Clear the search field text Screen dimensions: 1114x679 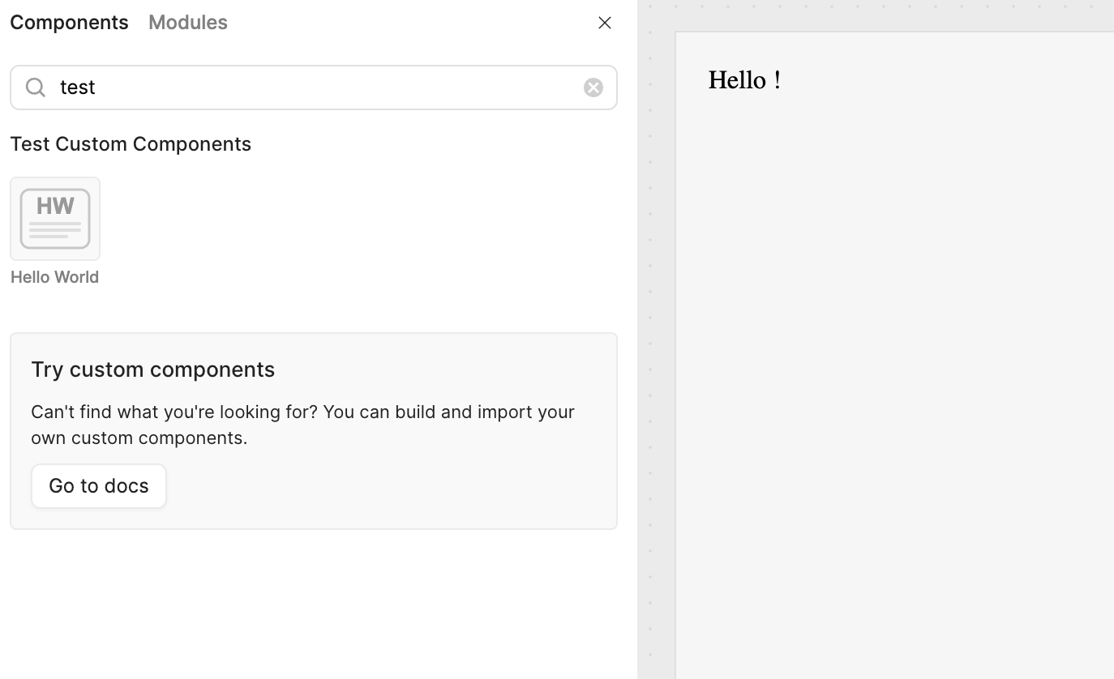593,88
